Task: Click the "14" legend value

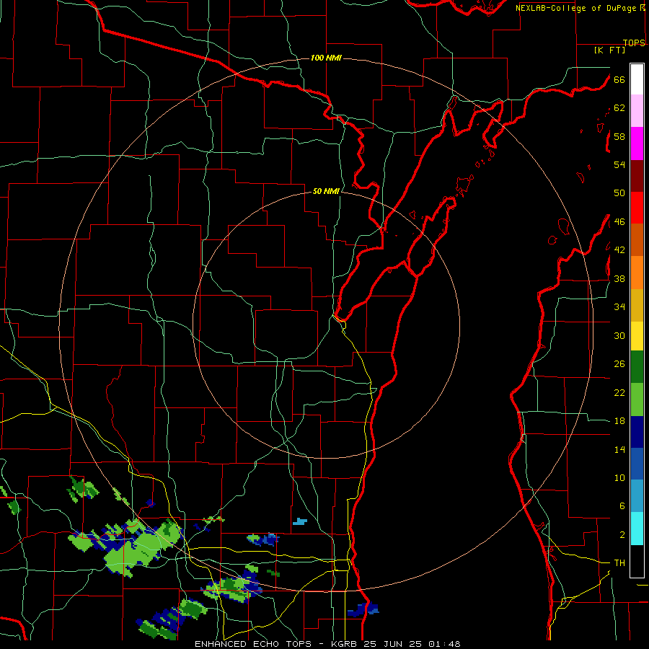Action: tap(619, 449)
